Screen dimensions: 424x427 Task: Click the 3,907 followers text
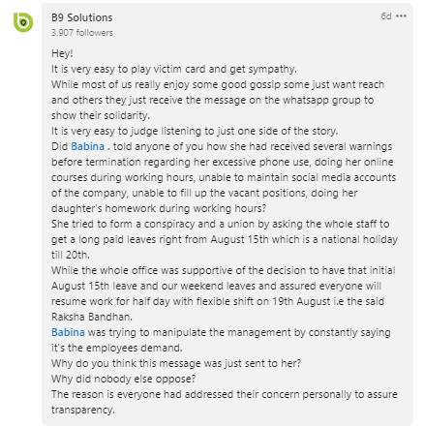[82, 33]
